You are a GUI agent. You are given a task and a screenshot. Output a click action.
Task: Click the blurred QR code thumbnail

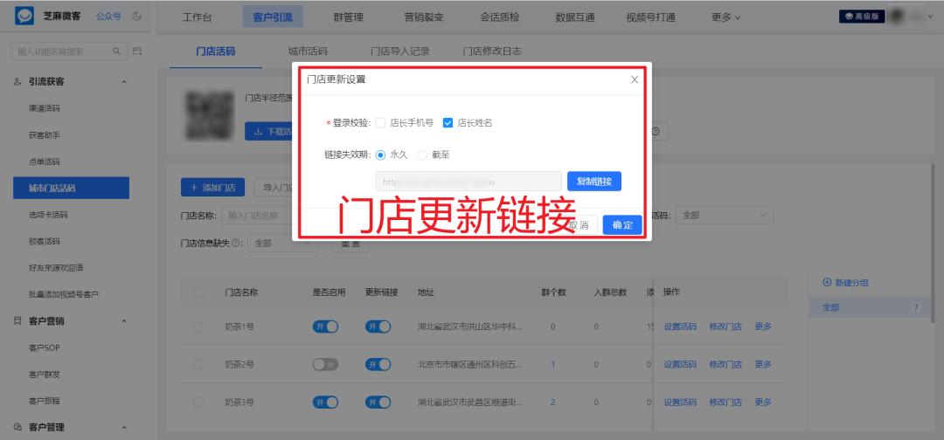point(210,115)
